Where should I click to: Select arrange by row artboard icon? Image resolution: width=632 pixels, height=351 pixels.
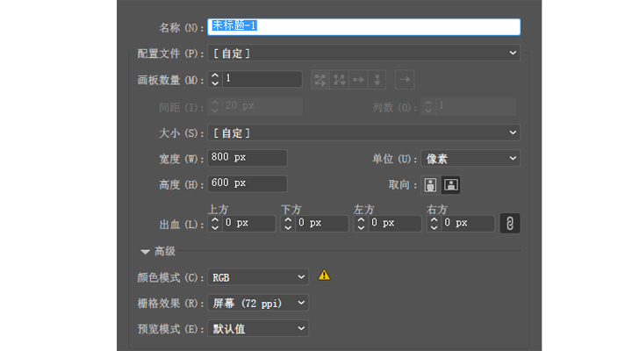click(x=358, y=80)
